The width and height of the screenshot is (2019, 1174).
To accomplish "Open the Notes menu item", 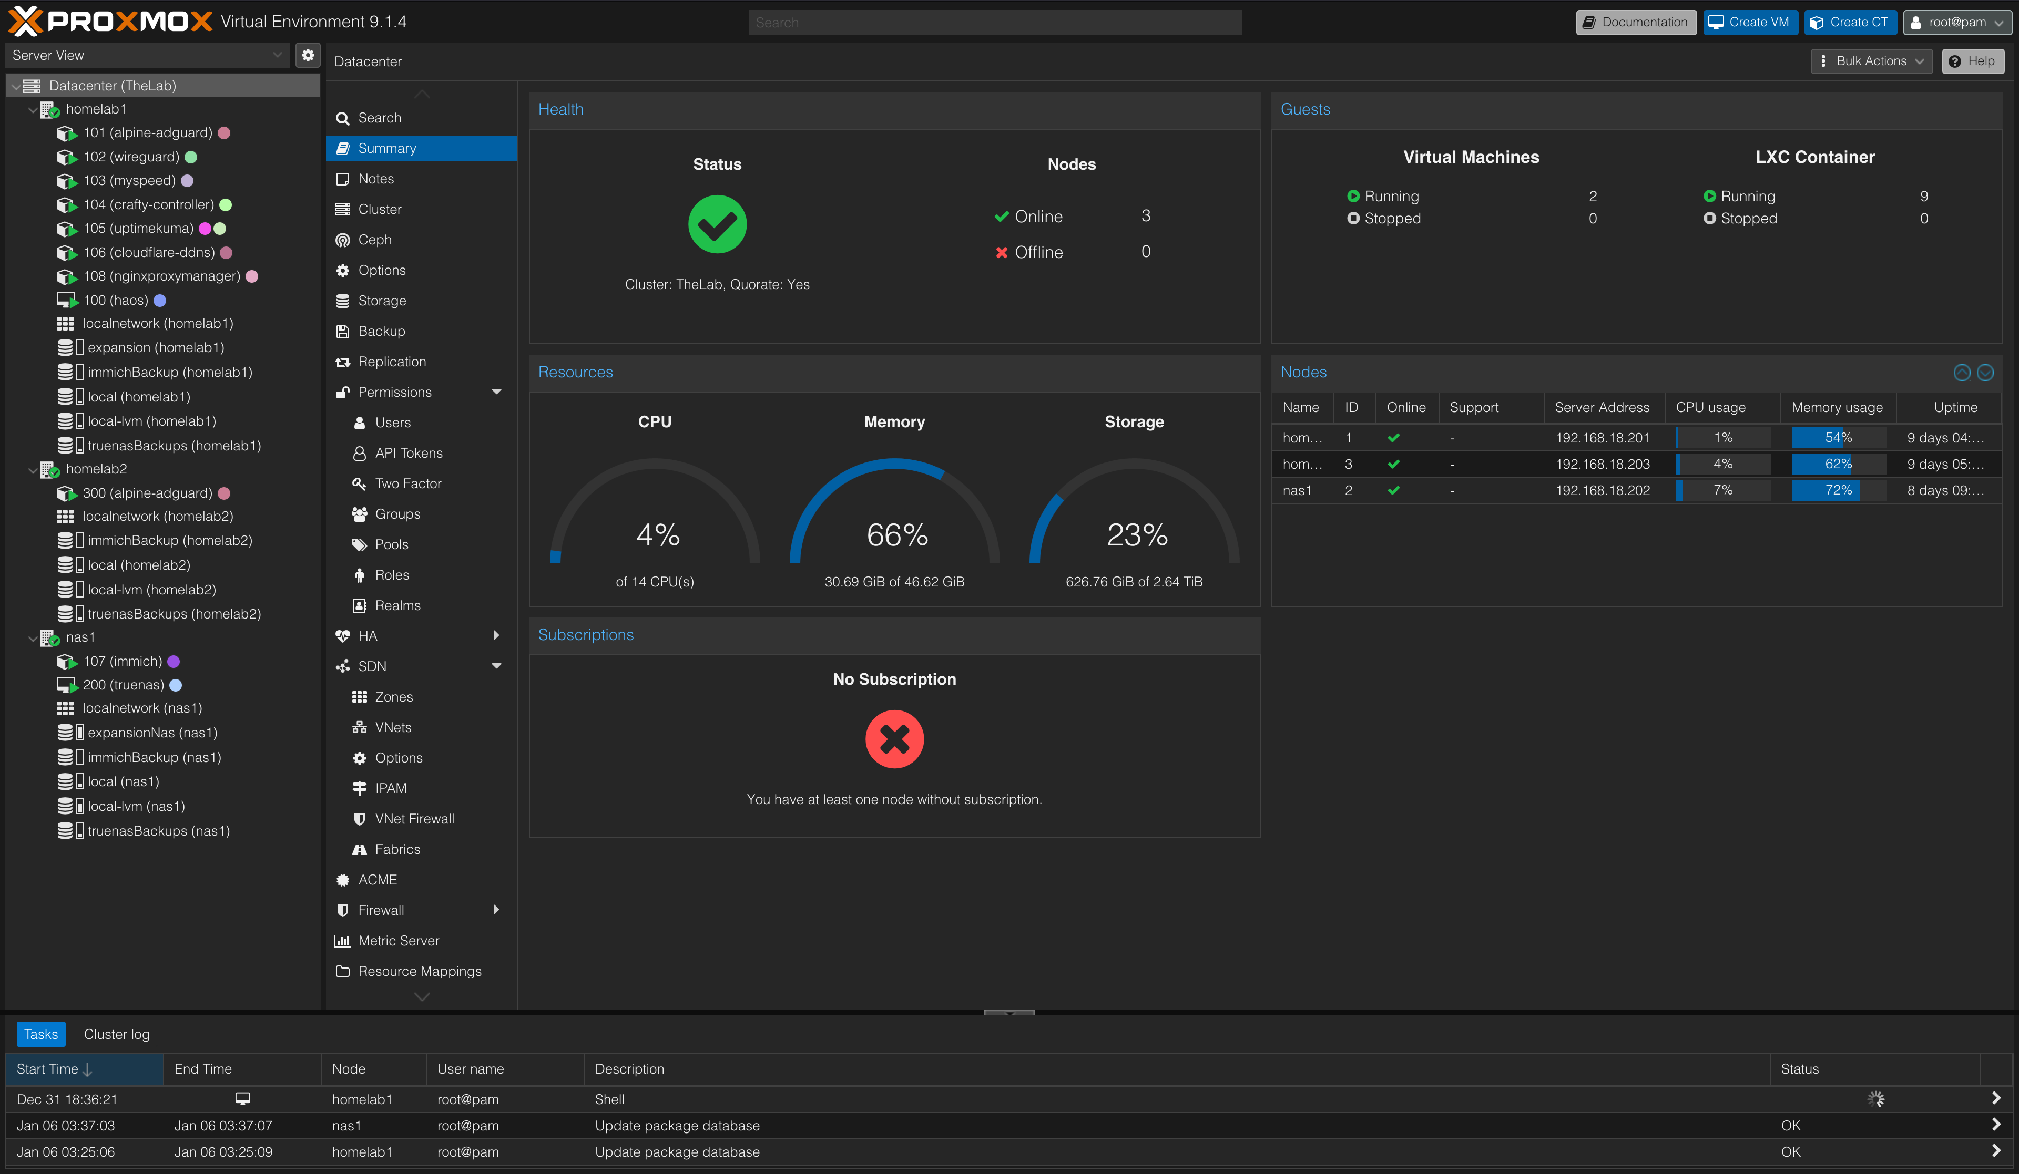I will click(x=376, y=179).
